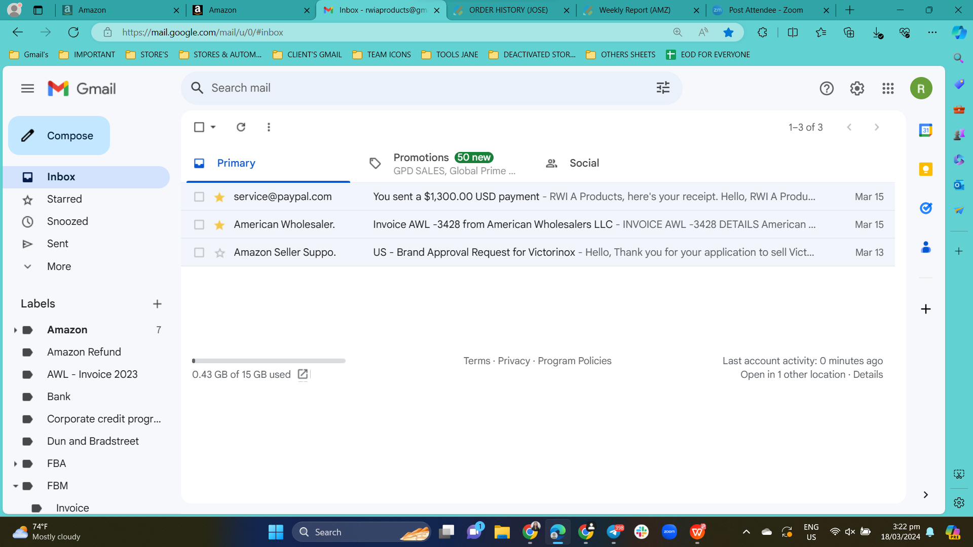Screen dimensions: 973x547
Task: Click the Windows taskbar Search box
Action: point(361,532)
